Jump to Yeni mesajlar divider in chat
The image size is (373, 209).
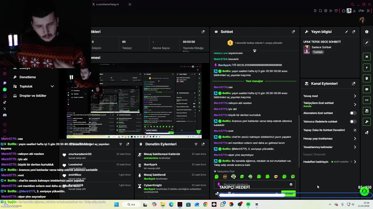click(254, 81)
